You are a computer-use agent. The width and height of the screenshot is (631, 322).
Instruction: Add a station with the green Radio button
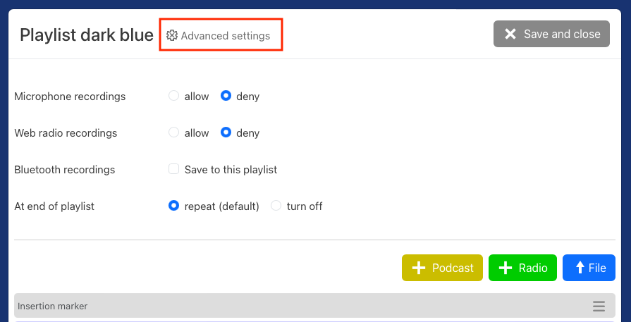point(522,268)
